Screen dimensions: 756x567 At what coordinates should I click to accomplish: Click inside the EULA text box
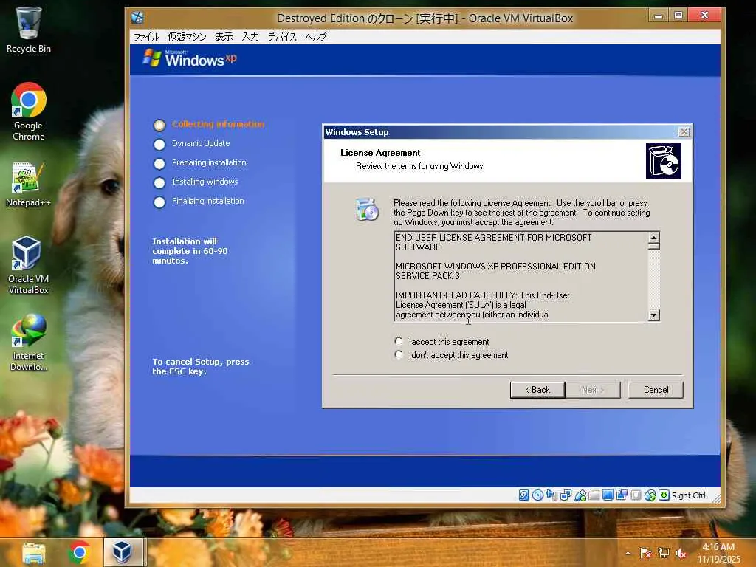click(520, 276)
